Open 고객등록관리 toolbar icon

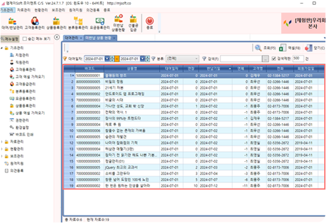35,23
